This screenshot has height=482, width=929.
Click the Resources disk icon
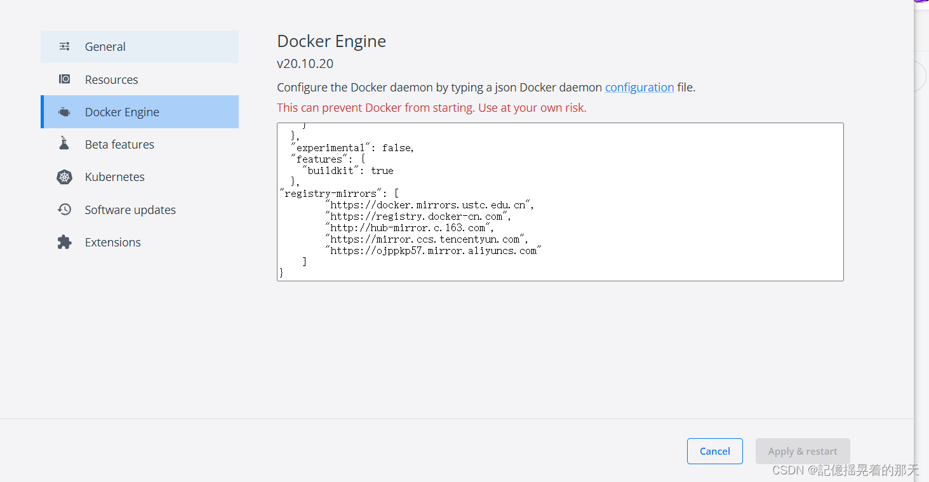tap(64, 79)
